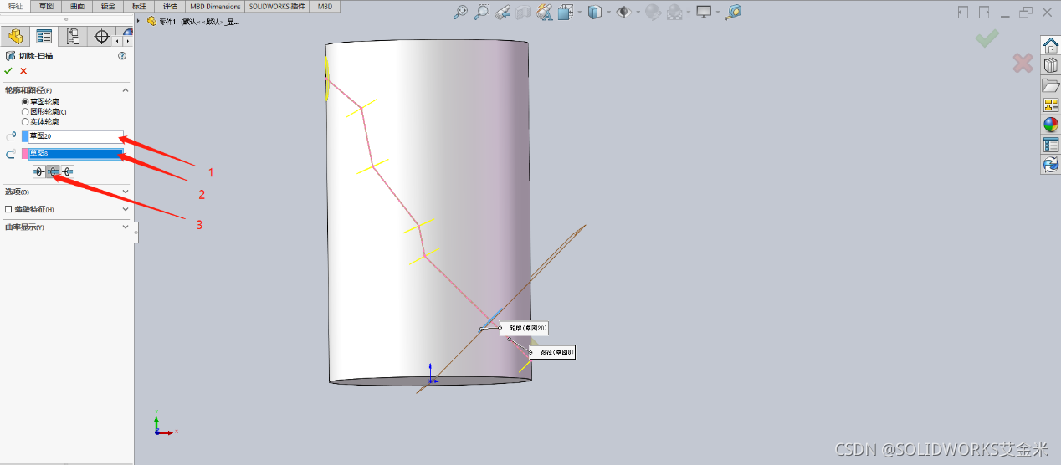Cancel with the red corner X in viewport
The image size is (1061, 465).
coord(1023,63)
